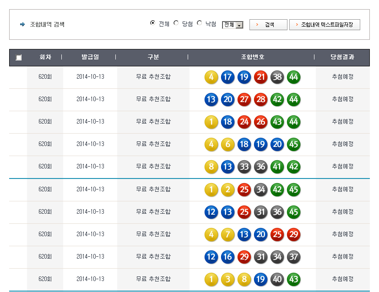Click the 조합내역 텍스트파일저장 button
379x292 pixels.
coord(325,25)
